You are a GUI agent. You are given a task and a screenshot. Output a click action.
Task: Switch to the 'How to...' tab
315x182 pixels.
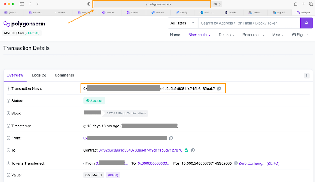[109, 13]
